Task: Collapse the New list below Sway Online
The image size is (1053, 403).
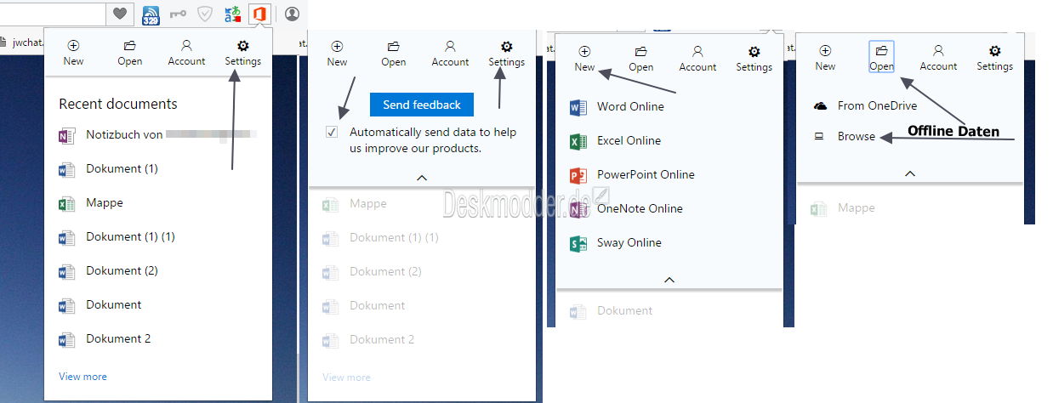Action: [669, 280]
